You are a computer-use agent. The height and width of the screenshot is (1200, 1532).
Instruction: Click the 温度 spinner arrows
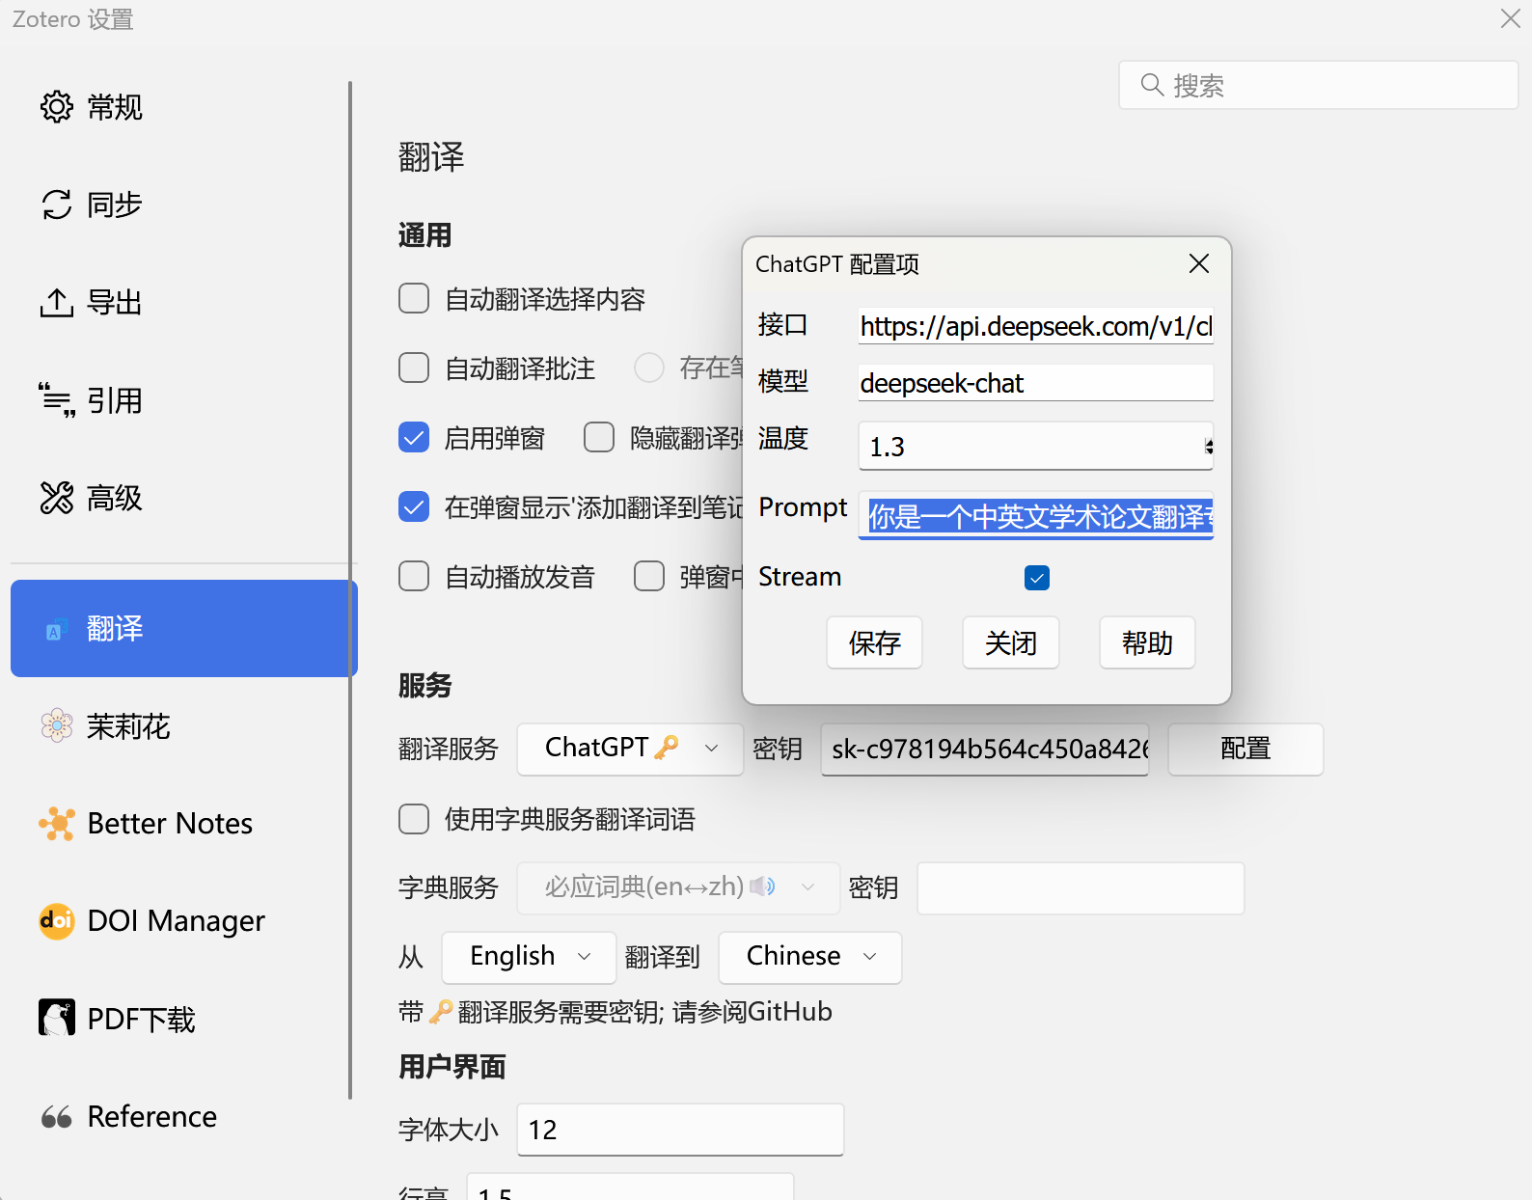[1208, 447]
